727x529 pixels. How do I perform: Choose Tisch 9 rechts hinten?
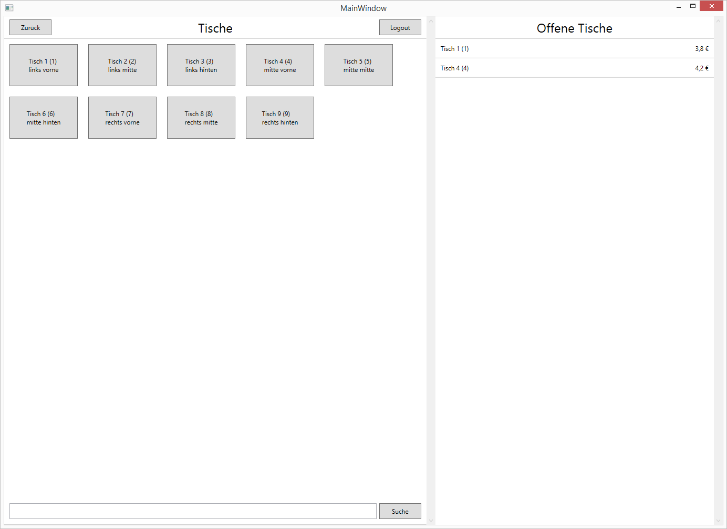pos(280,118)
